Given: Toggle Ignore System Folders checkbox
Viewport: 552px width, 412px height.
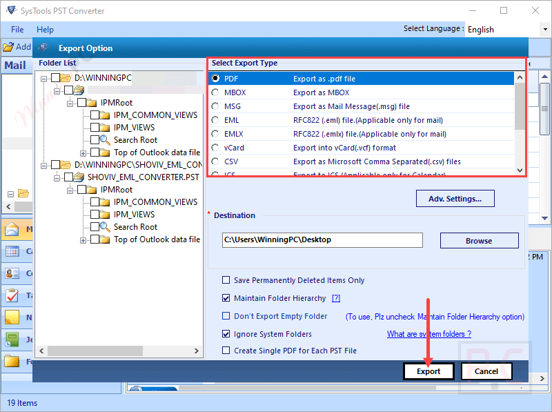Looking at the screenshot, I should (x=226, y=333).
